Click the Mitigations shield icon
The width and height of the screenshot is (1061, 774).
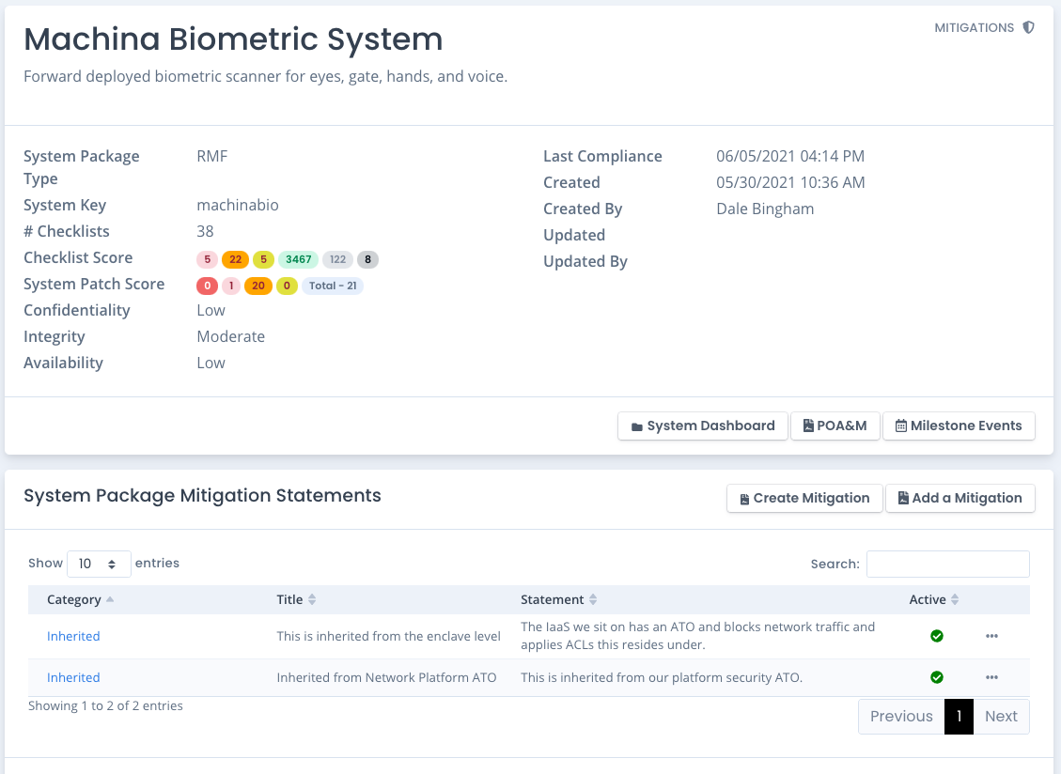click(x=1029, y=27)
